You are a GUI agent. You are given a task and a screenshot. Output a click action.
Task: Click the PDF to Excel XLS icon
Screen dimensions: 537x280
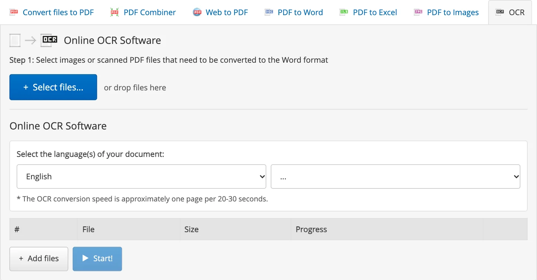[x=344, y=12]
